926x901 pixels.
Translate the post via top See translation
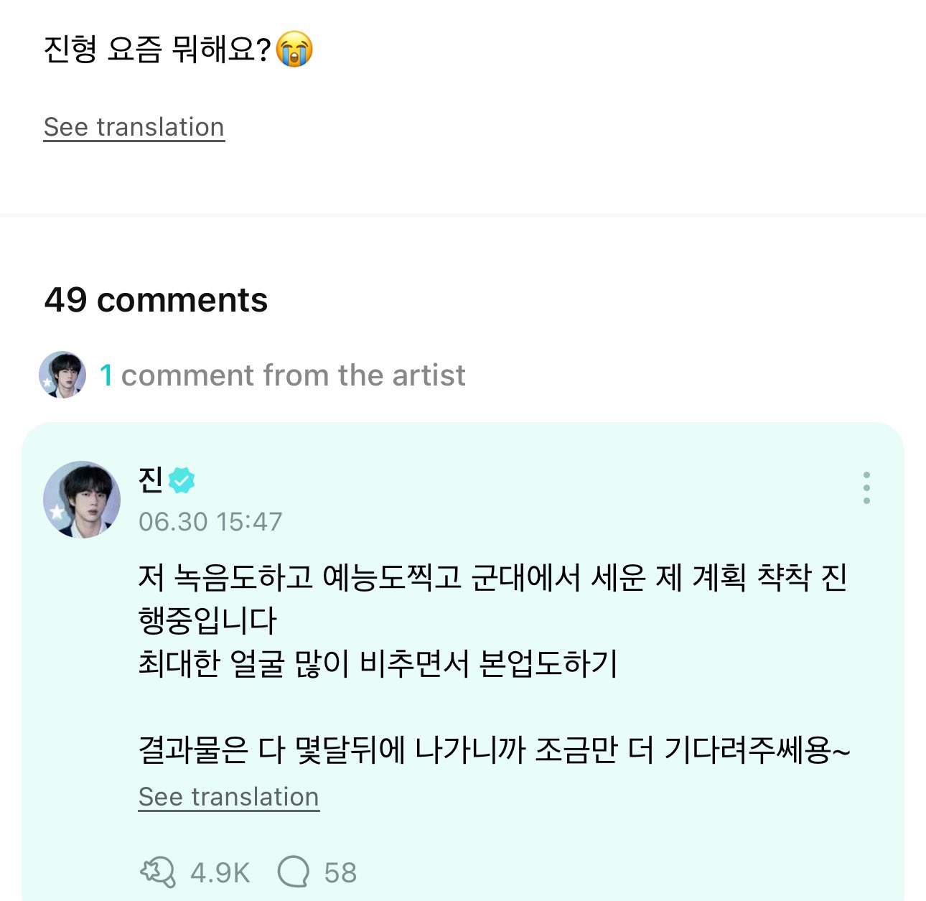pyautogui.click(x=134, y=127)
